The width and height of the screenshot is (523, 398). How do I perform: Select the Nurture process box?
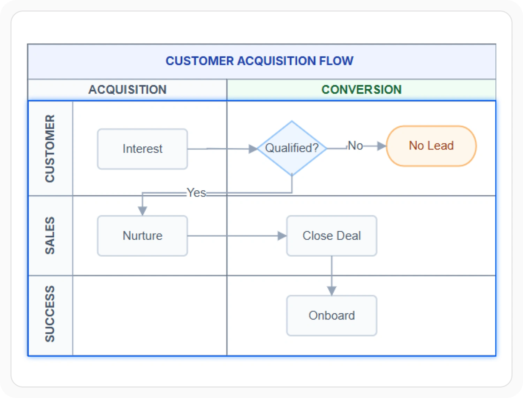pyautogui.click(x=142, y=236)
